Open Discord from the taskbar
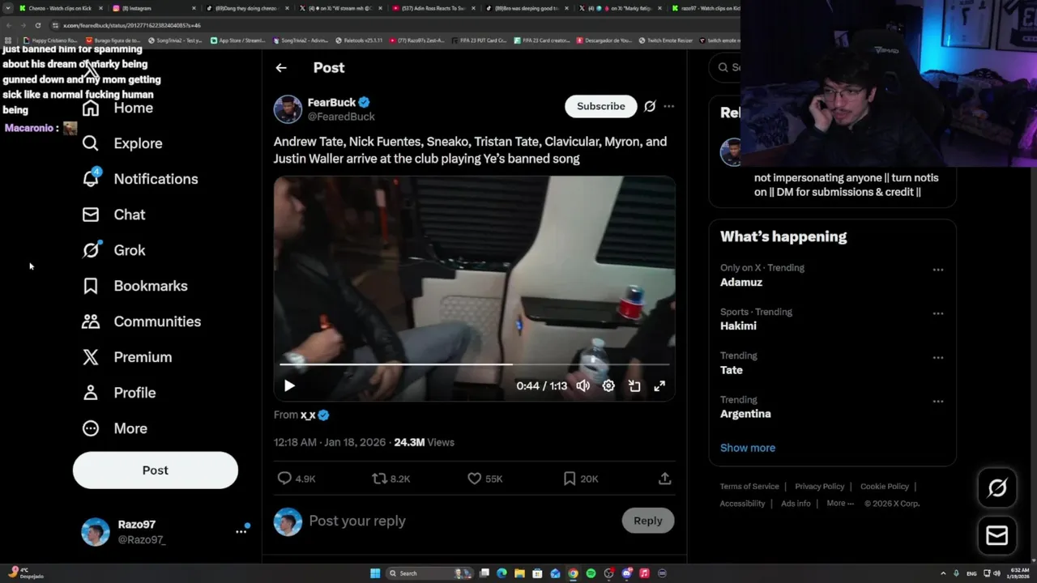 626,573
